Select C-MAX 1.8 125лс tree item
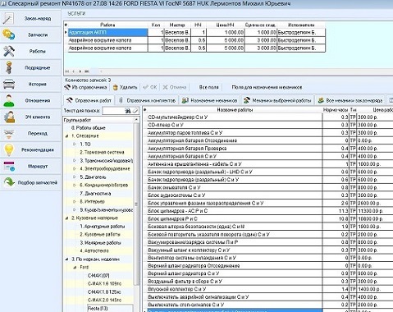This screenshot has height=312, width=393. (x=104, y=291)
